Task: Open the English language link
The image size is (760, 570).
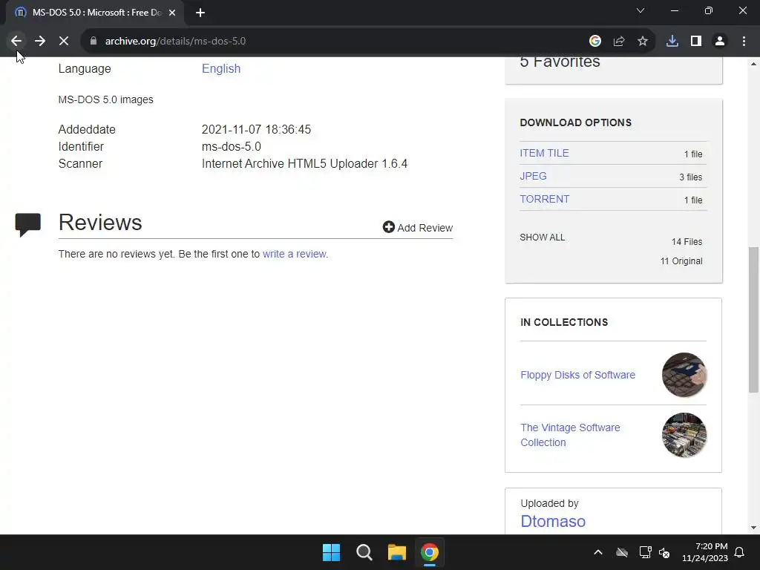Action: [x=221, y=69]
